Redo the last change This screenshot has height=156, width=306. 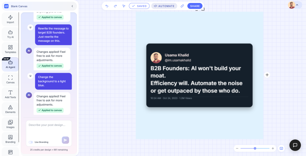point(115,6)
